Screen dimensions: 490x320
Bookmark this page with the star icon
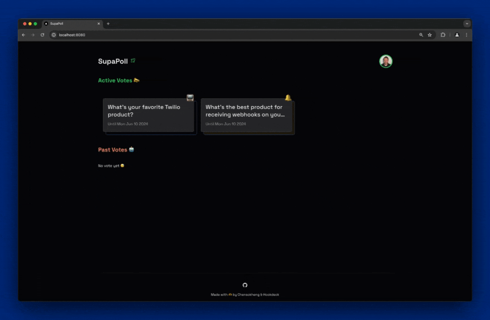[x=430, y=35]
